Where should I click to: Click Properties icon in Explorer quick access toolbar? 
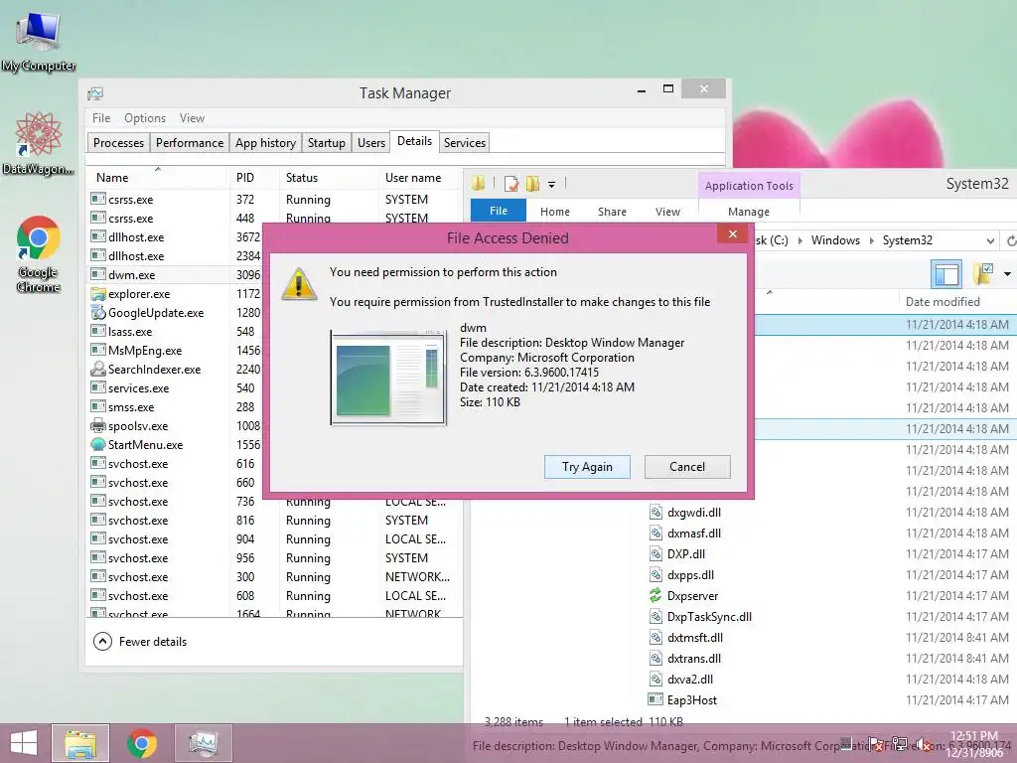511,184
